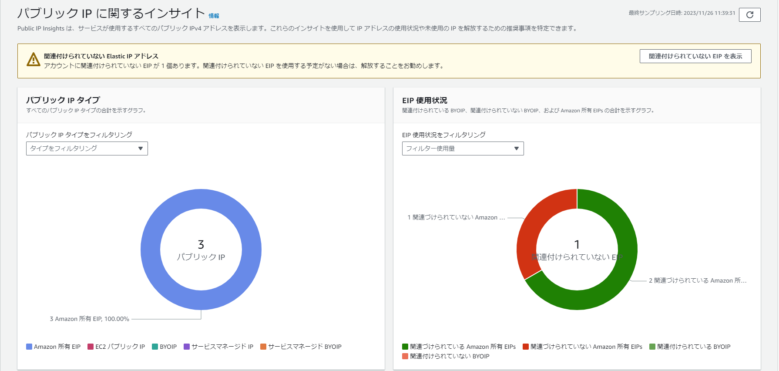Viewport: 779px width, 371px height.
Task: Toggle 関連付けられていない BYOIP legend item
Action: tap(446, 356)
